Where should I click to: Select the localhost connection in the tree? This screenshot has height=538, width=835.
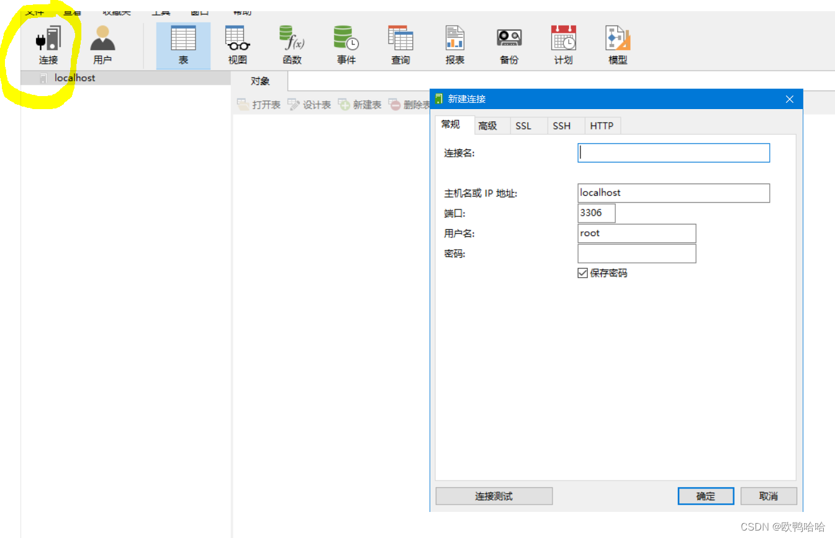126,78
